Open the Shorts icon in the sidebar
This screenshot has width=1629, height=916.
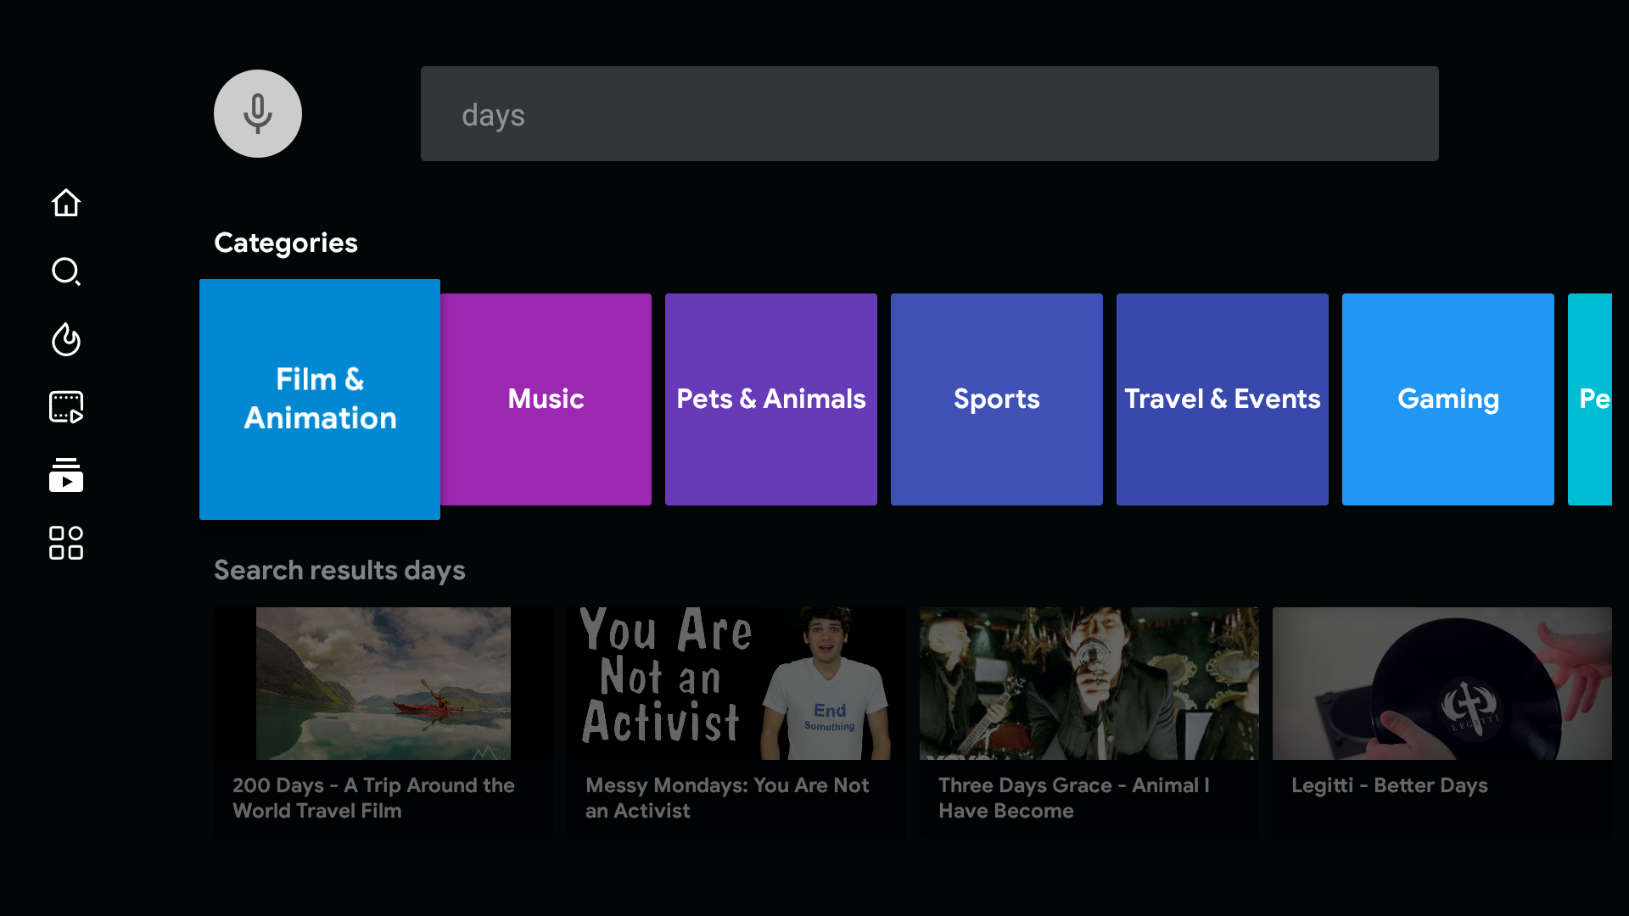(x=65, y=407)
